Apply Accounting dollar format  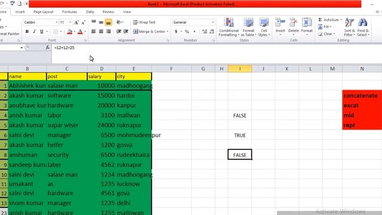point(176,32)
